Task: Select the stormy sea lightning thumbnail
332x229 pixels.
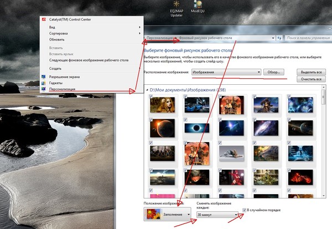Action: (x=162, y=177)
